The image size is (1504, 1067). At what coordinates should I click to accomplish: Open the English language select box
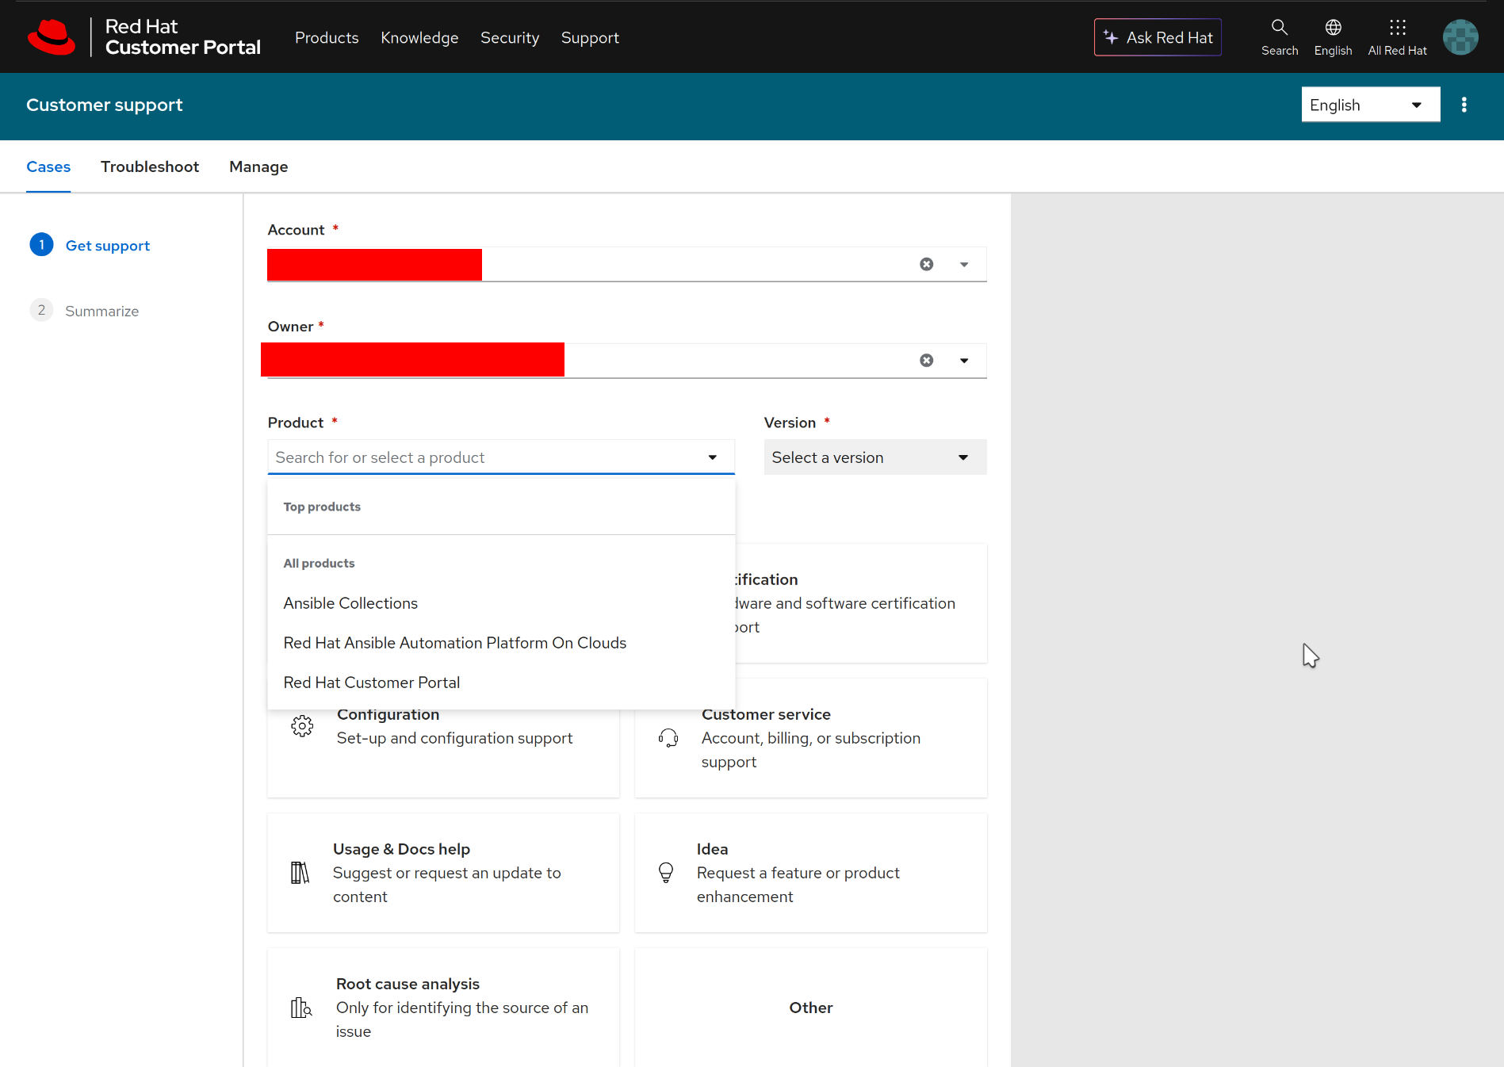[x=1370, y=105]
